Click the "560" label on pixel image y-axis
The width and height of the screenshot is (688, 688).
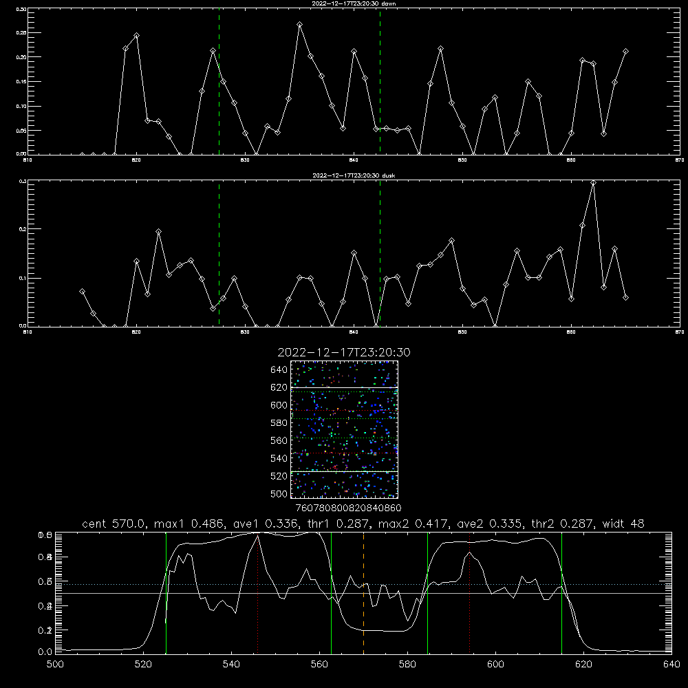[279, 440]
